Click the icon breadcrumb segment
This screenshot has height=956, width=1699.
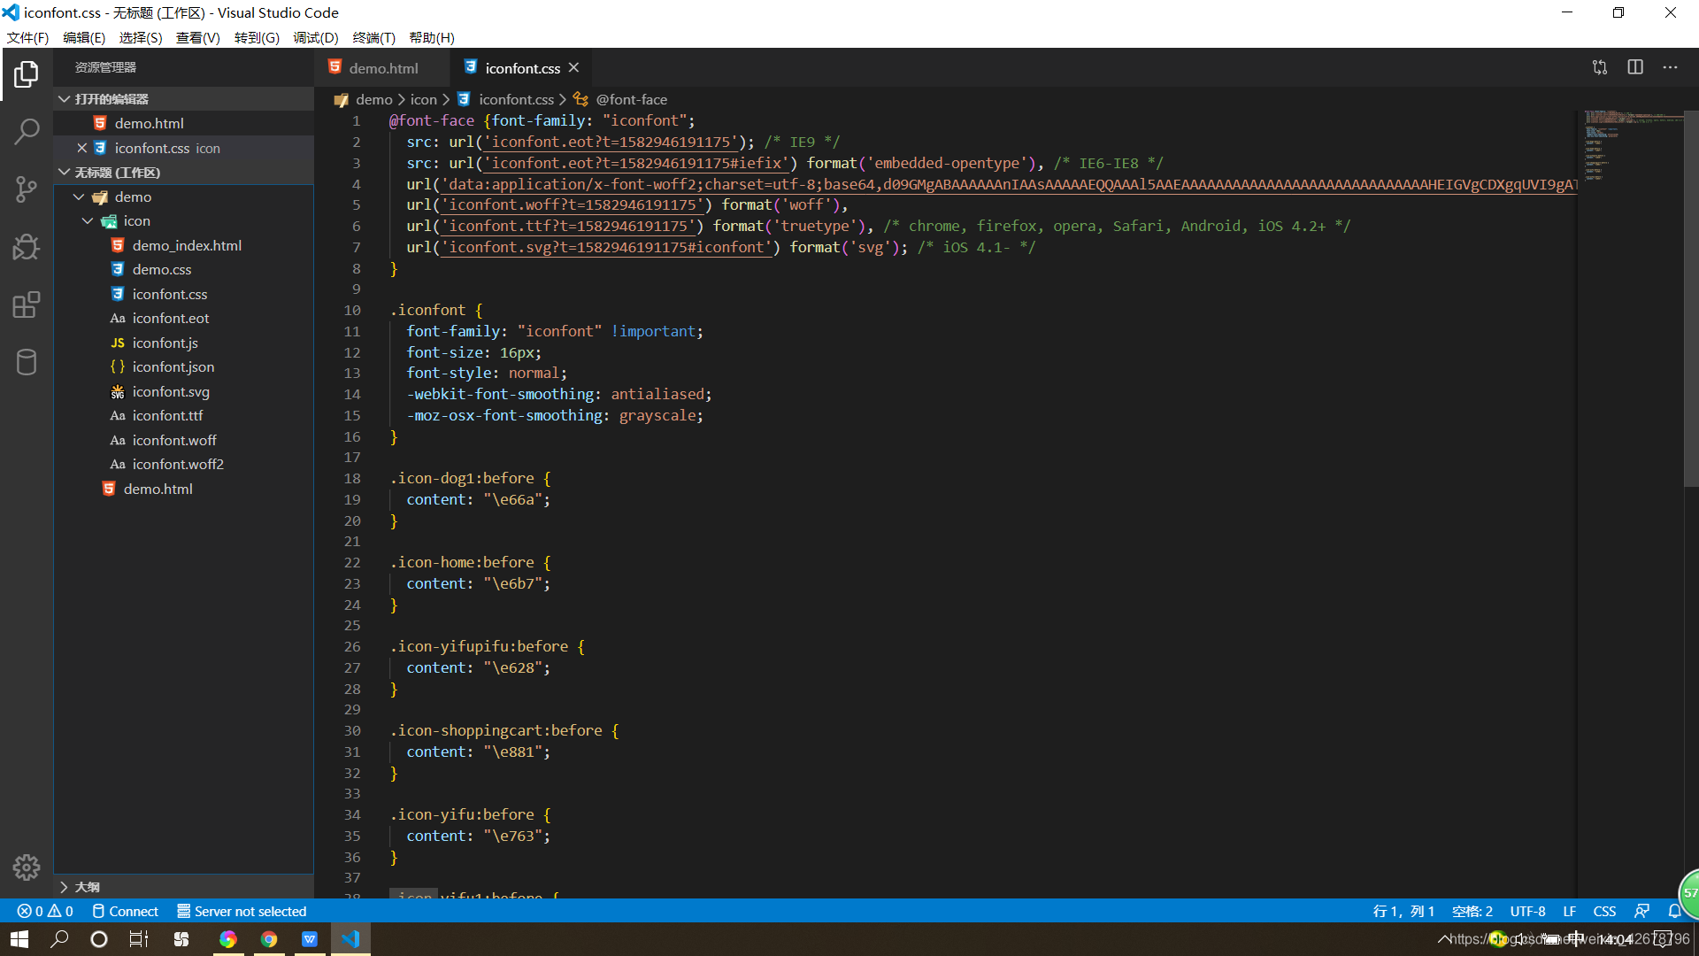tap(423, 99)
